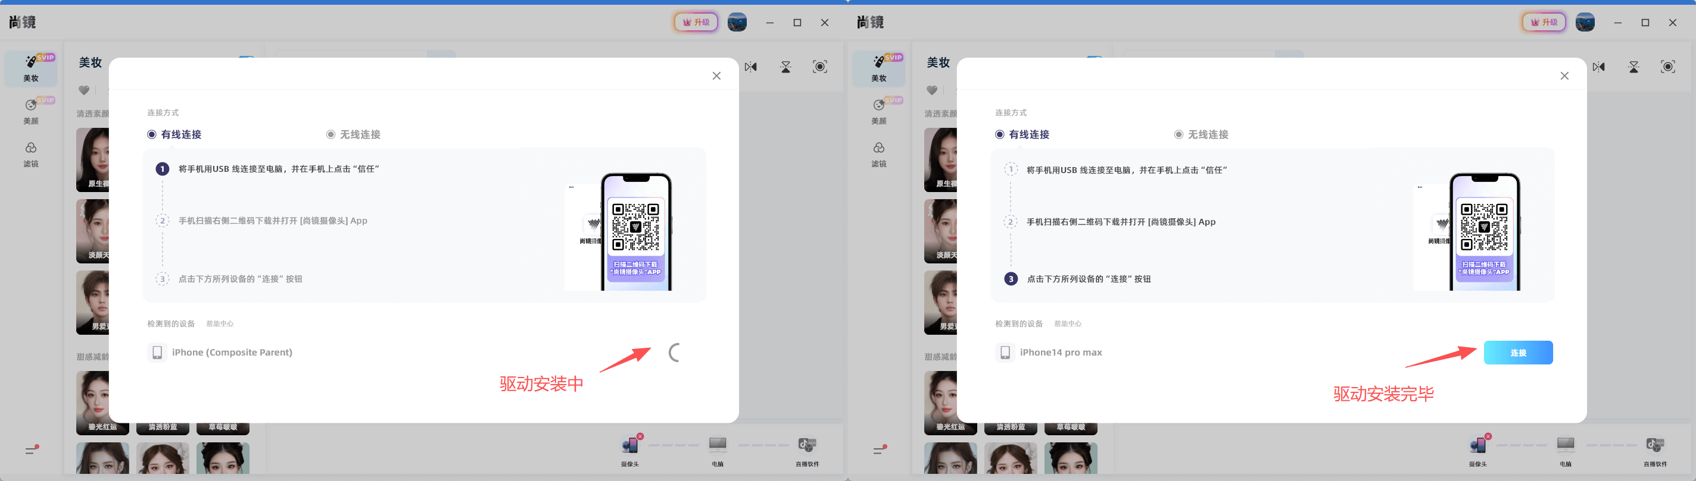Open 美颜 sidebar tab in iPhone14 pro max window
This screenshot has height=481, width=1696.
(x=879, y=111)
